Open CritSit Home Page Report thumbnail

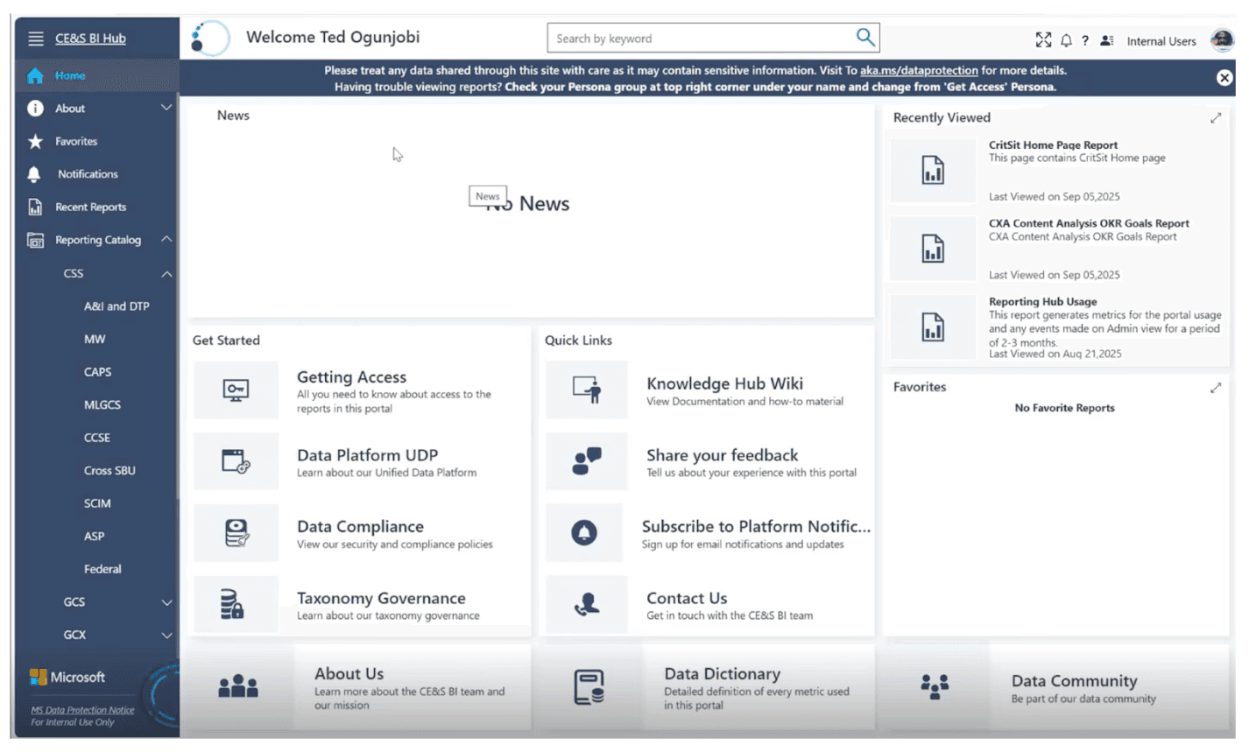(933, 170)
